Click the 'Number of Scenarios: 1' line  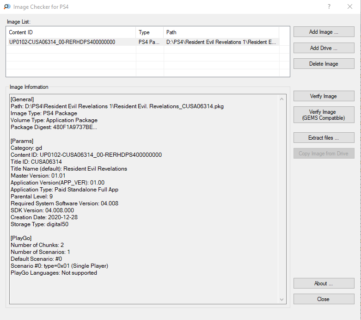point(40,252)
